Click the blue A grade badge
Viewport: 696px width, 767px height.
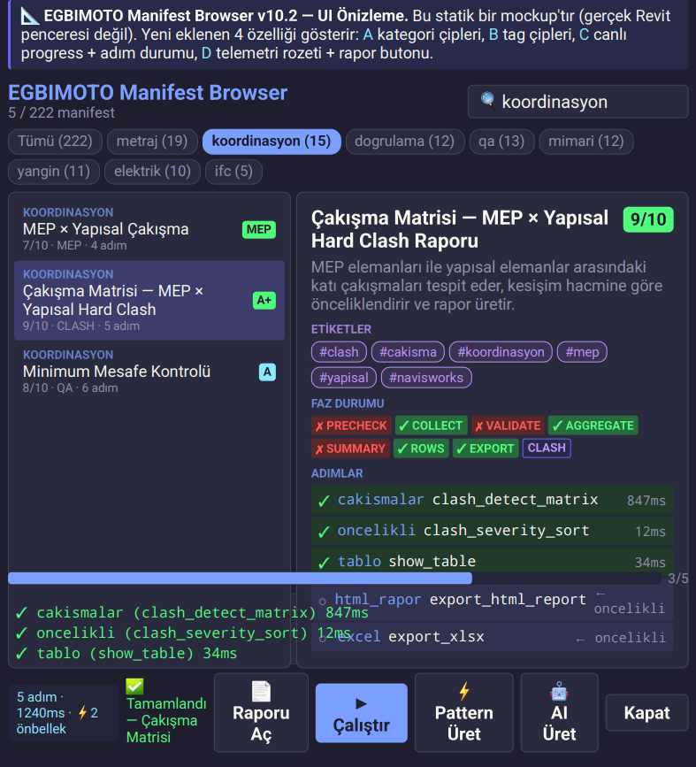(x=267, y=372)
